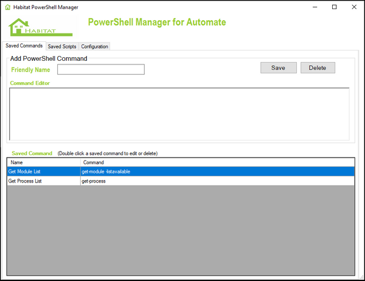Click the empty gray grid area
Screen dimensions: 365x281
pos(181,231)
